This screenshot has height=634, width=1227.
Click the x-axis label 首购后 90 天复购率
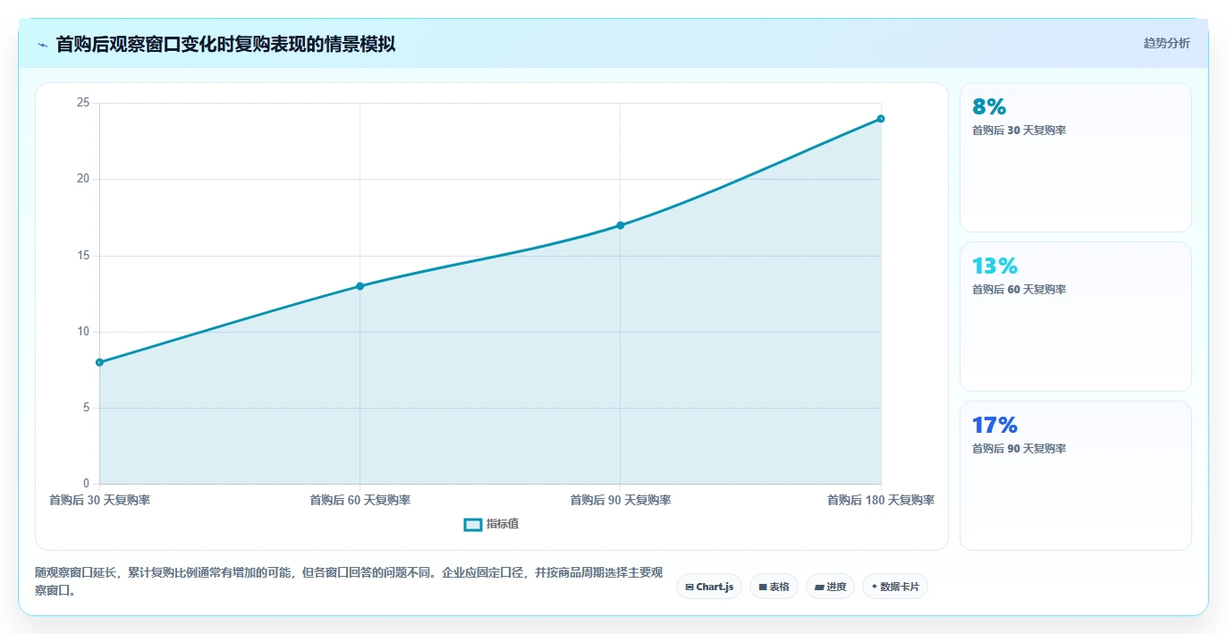620,500
